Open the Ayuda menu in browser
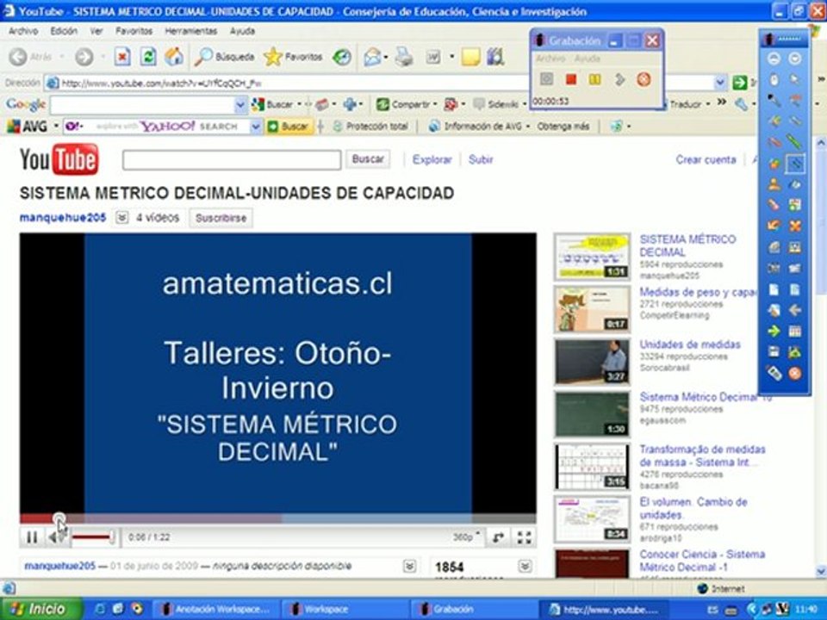This screenshot has height=620, width=827. coord(243,31)
